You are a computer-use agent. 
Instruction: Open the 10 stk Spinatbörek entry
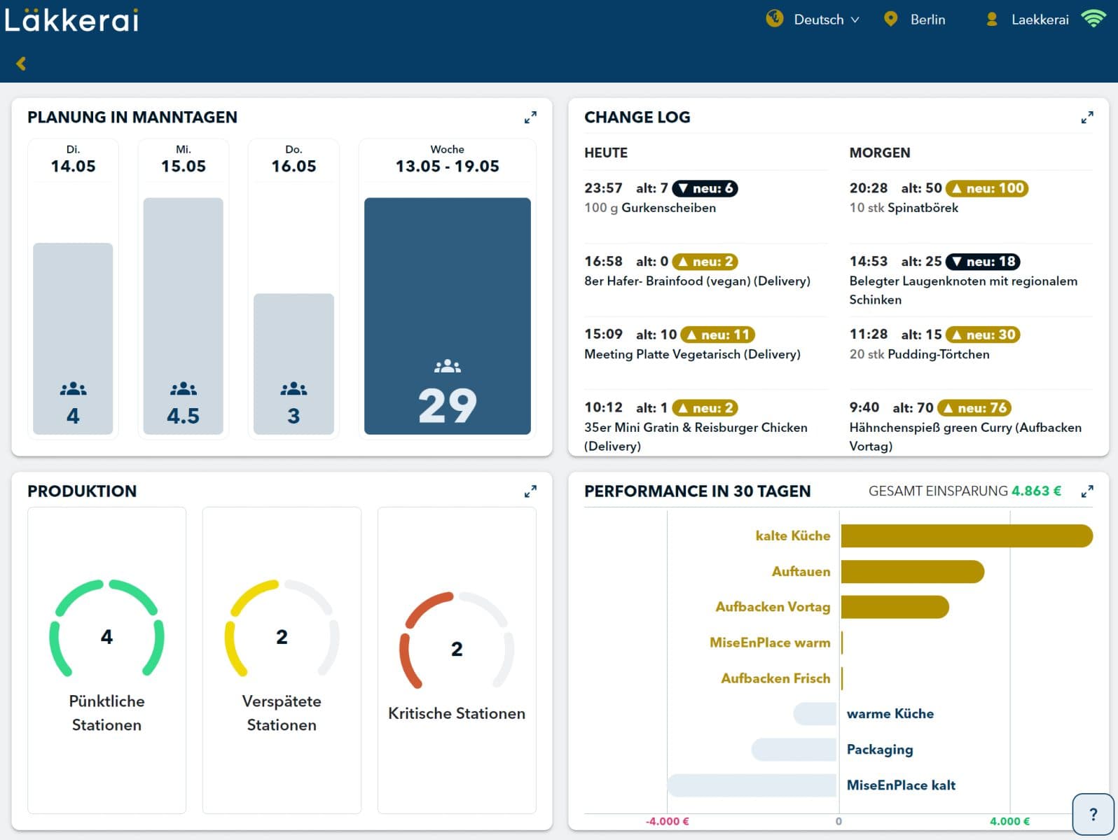point(904,208)
